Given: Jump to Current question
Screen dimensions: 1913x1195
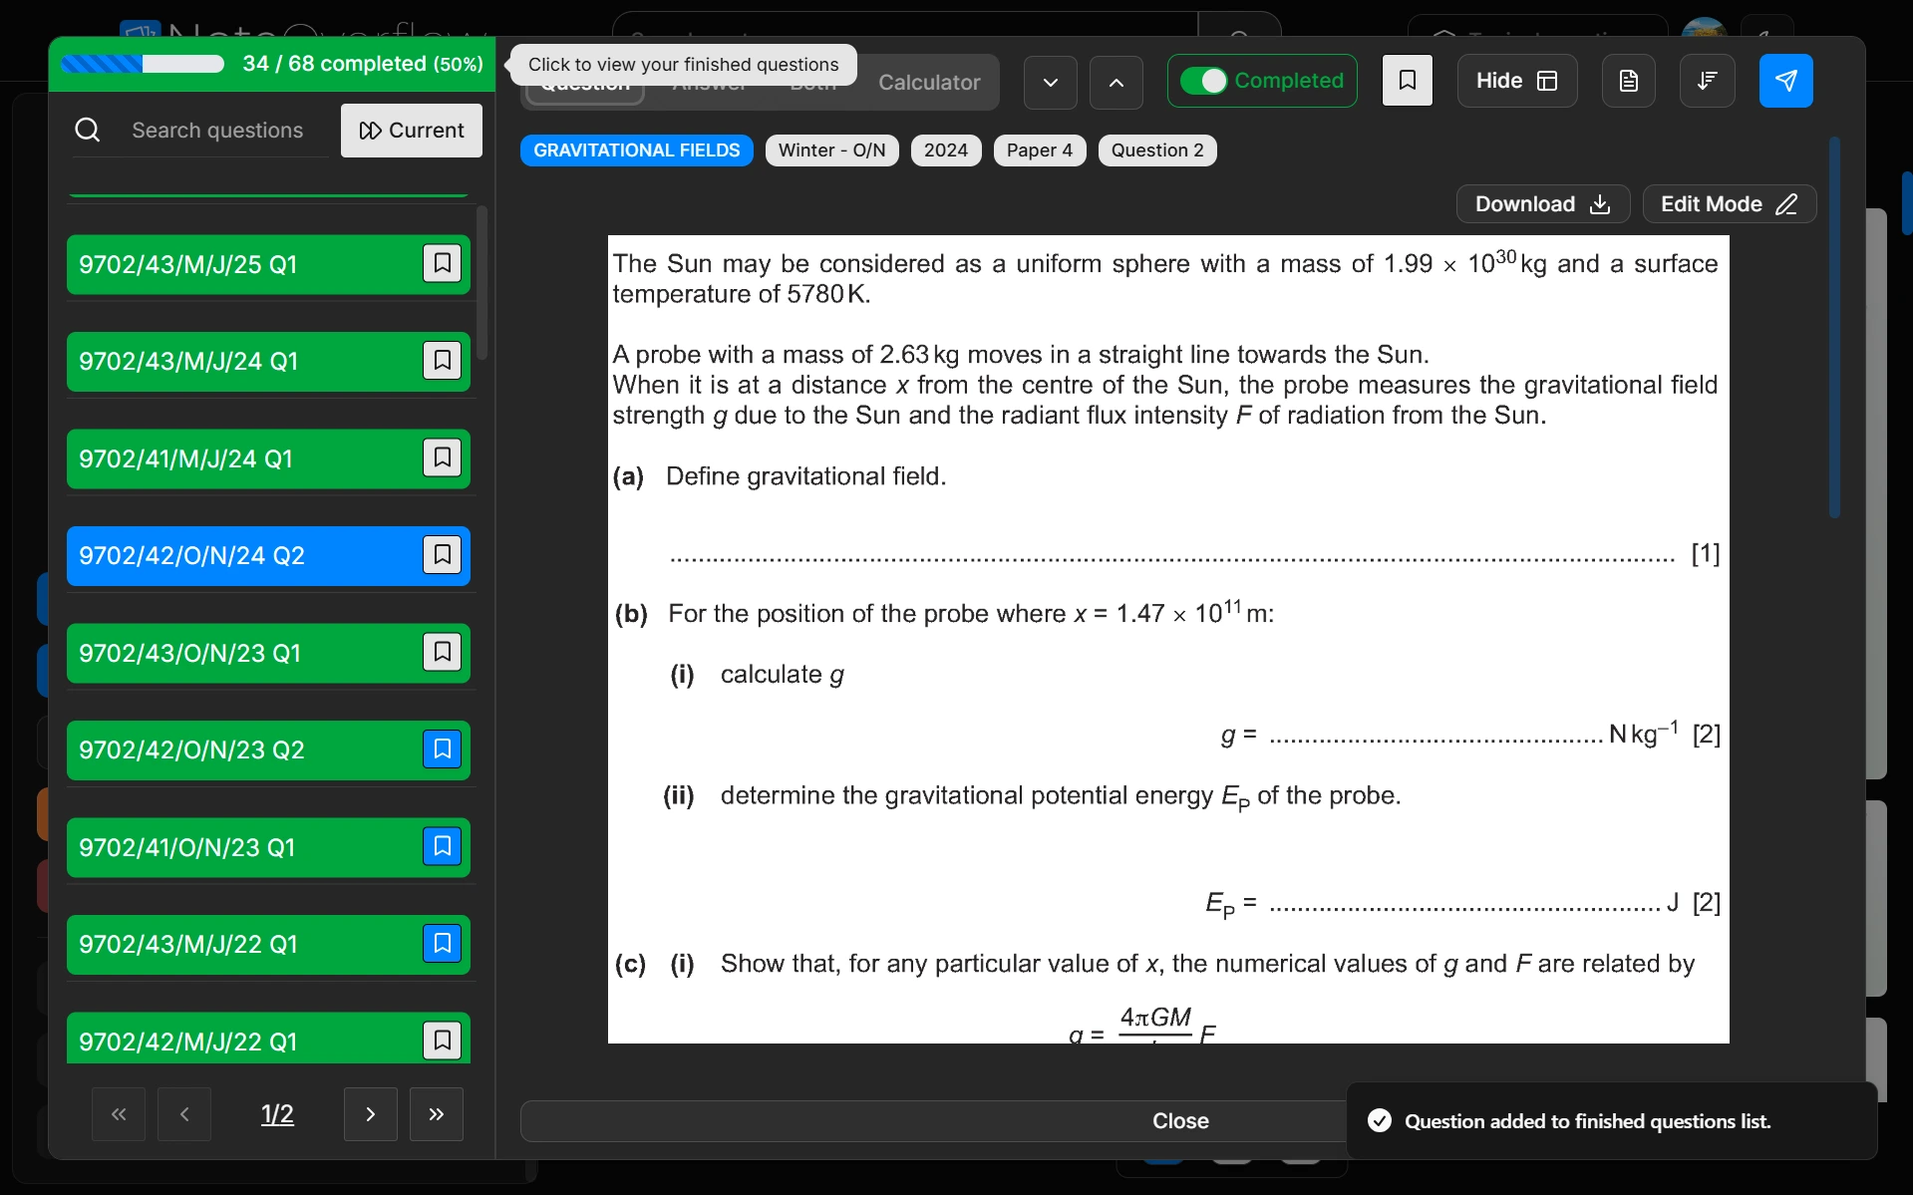Looking at the screenshot, I should (411, 131).
